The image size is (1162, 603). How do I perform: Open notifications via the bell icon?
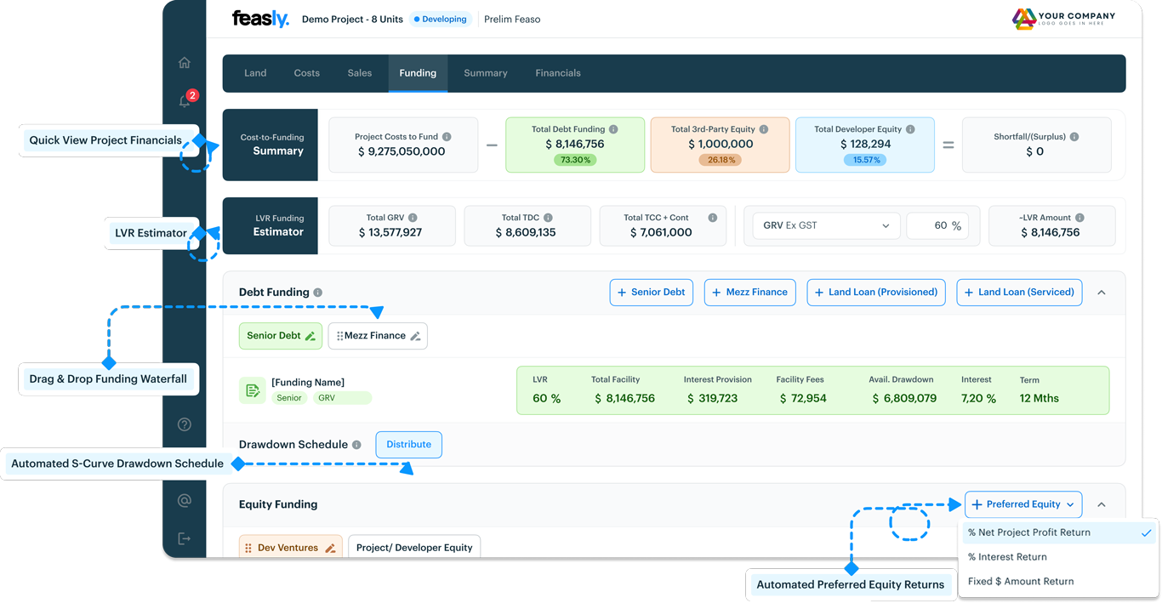[x=183, y=100]
